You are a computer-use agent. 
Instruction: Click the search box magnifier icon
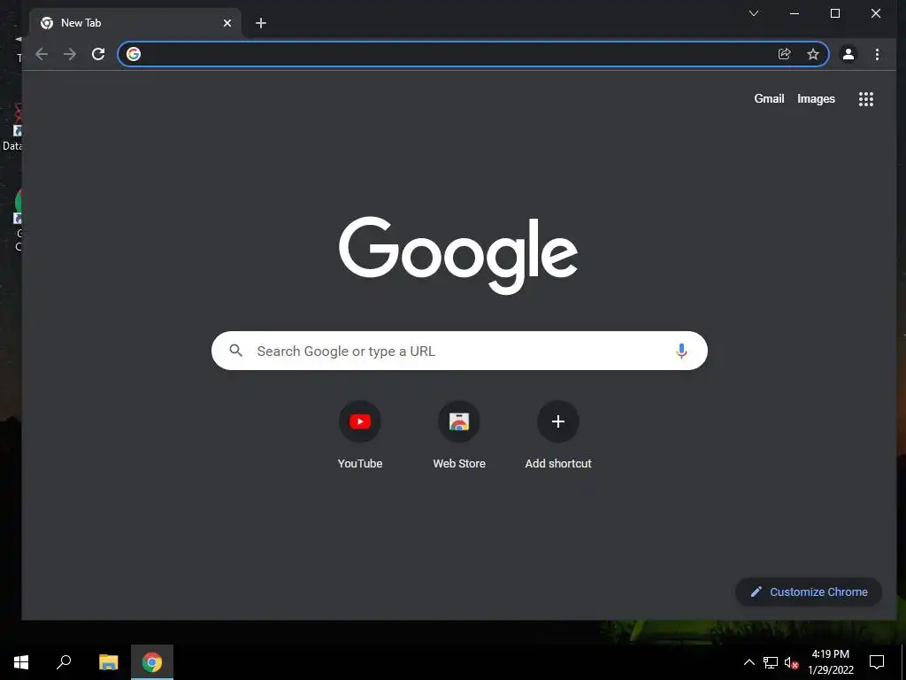[x=235, y=351]
